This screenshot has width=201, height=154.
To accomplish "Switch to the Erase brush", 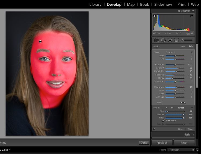I will pyautogui.click(x=181, y=108).
